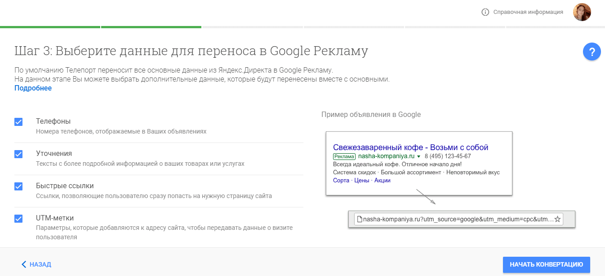Open help via the blue question mark icon
Viewport: 605px width, 276px height.
coord(592,52)
